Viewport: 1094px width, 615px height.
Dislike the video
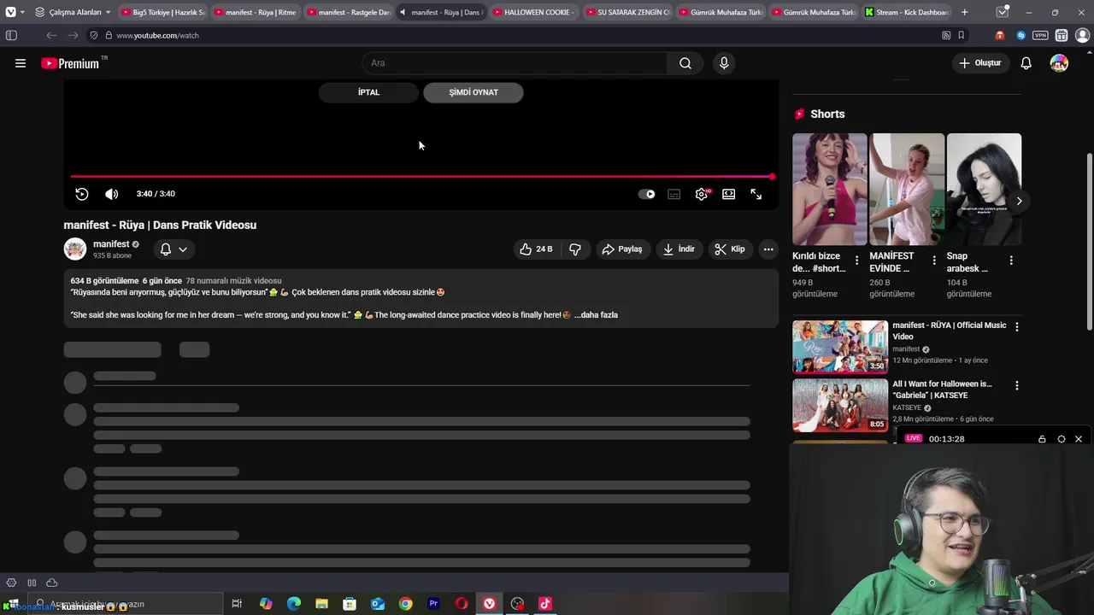pos(575,249)
